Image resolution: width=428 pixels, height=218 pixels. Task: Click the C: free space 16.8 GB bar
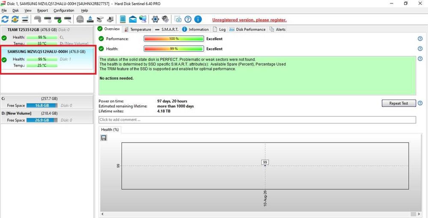point(42,106)
